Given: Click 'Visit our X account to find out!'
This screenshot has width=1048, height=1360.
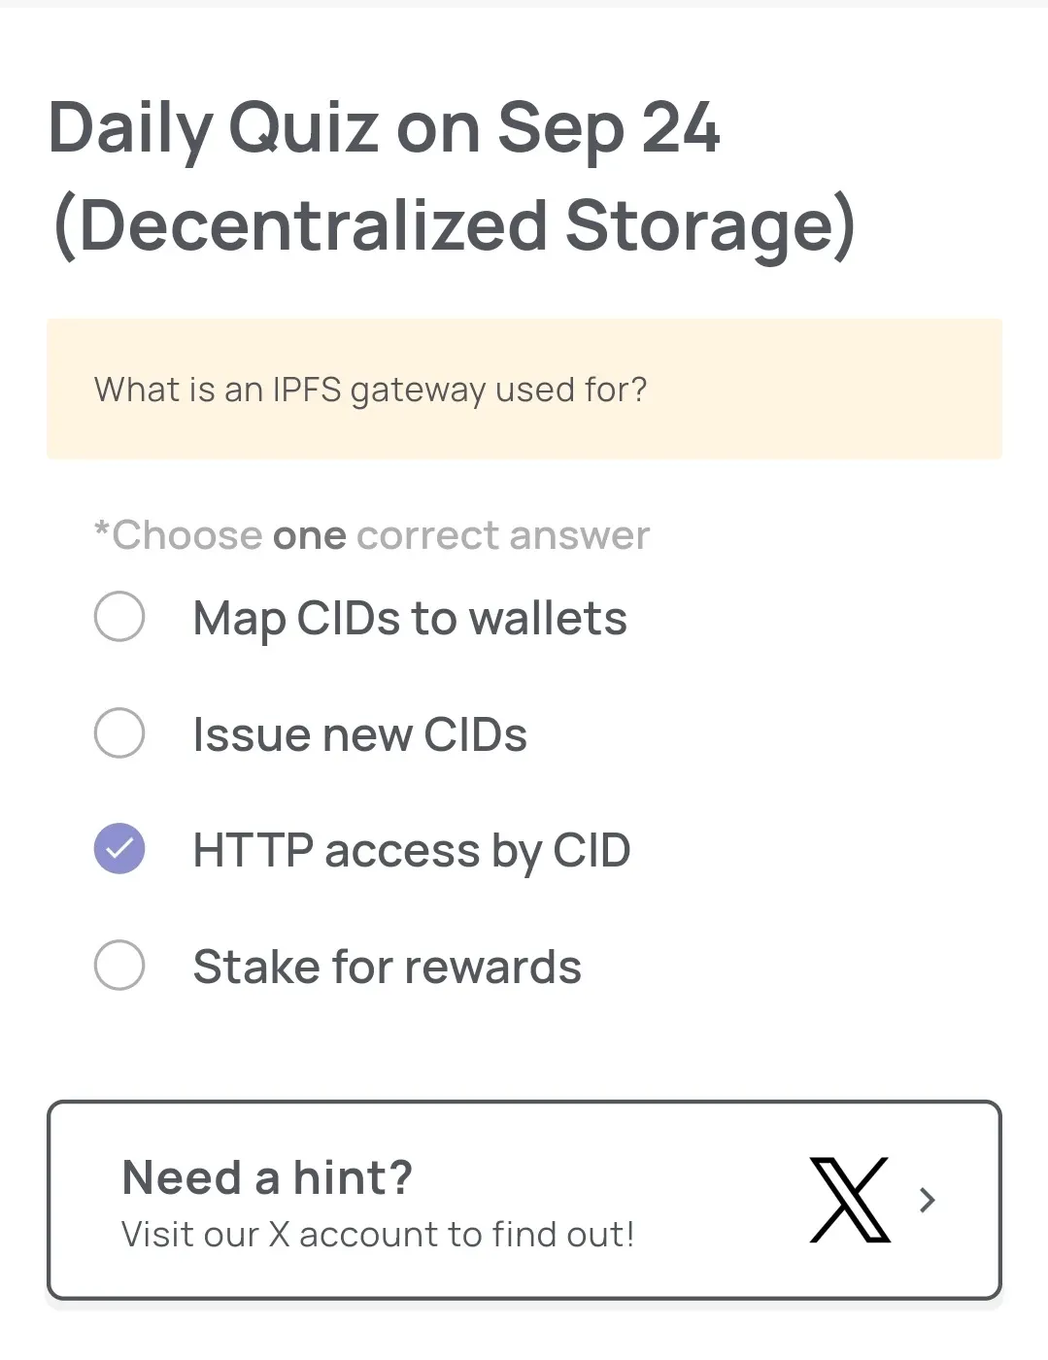Looking at the screenshot, I should [377, 1234].
